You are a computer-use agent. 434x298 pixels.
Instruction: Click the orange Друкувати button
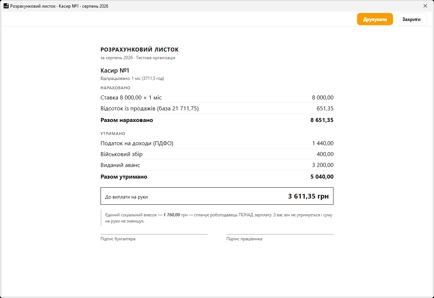[375, 19]
